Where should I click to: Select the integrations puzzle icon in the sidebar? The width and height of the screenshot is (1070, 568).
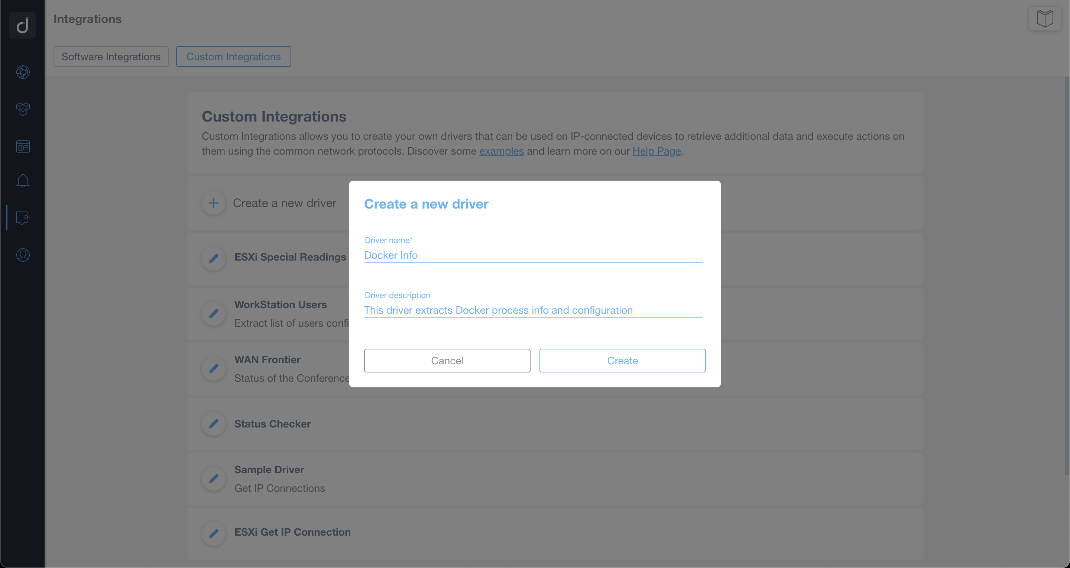coord(23,218)
